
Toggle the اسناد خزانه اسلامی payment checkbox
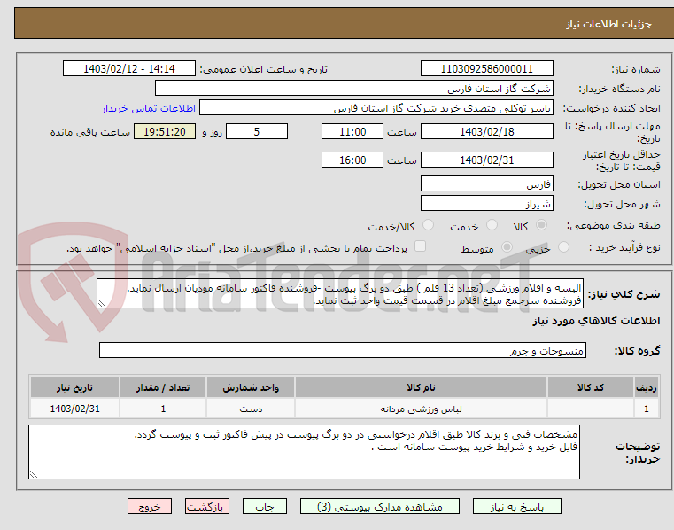click(x=420, y=246)
